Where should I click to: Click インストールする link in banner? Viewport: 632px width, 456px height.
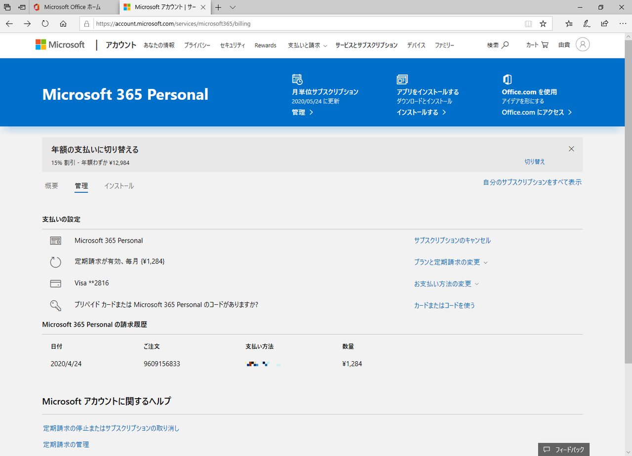[x=421, y=113]
